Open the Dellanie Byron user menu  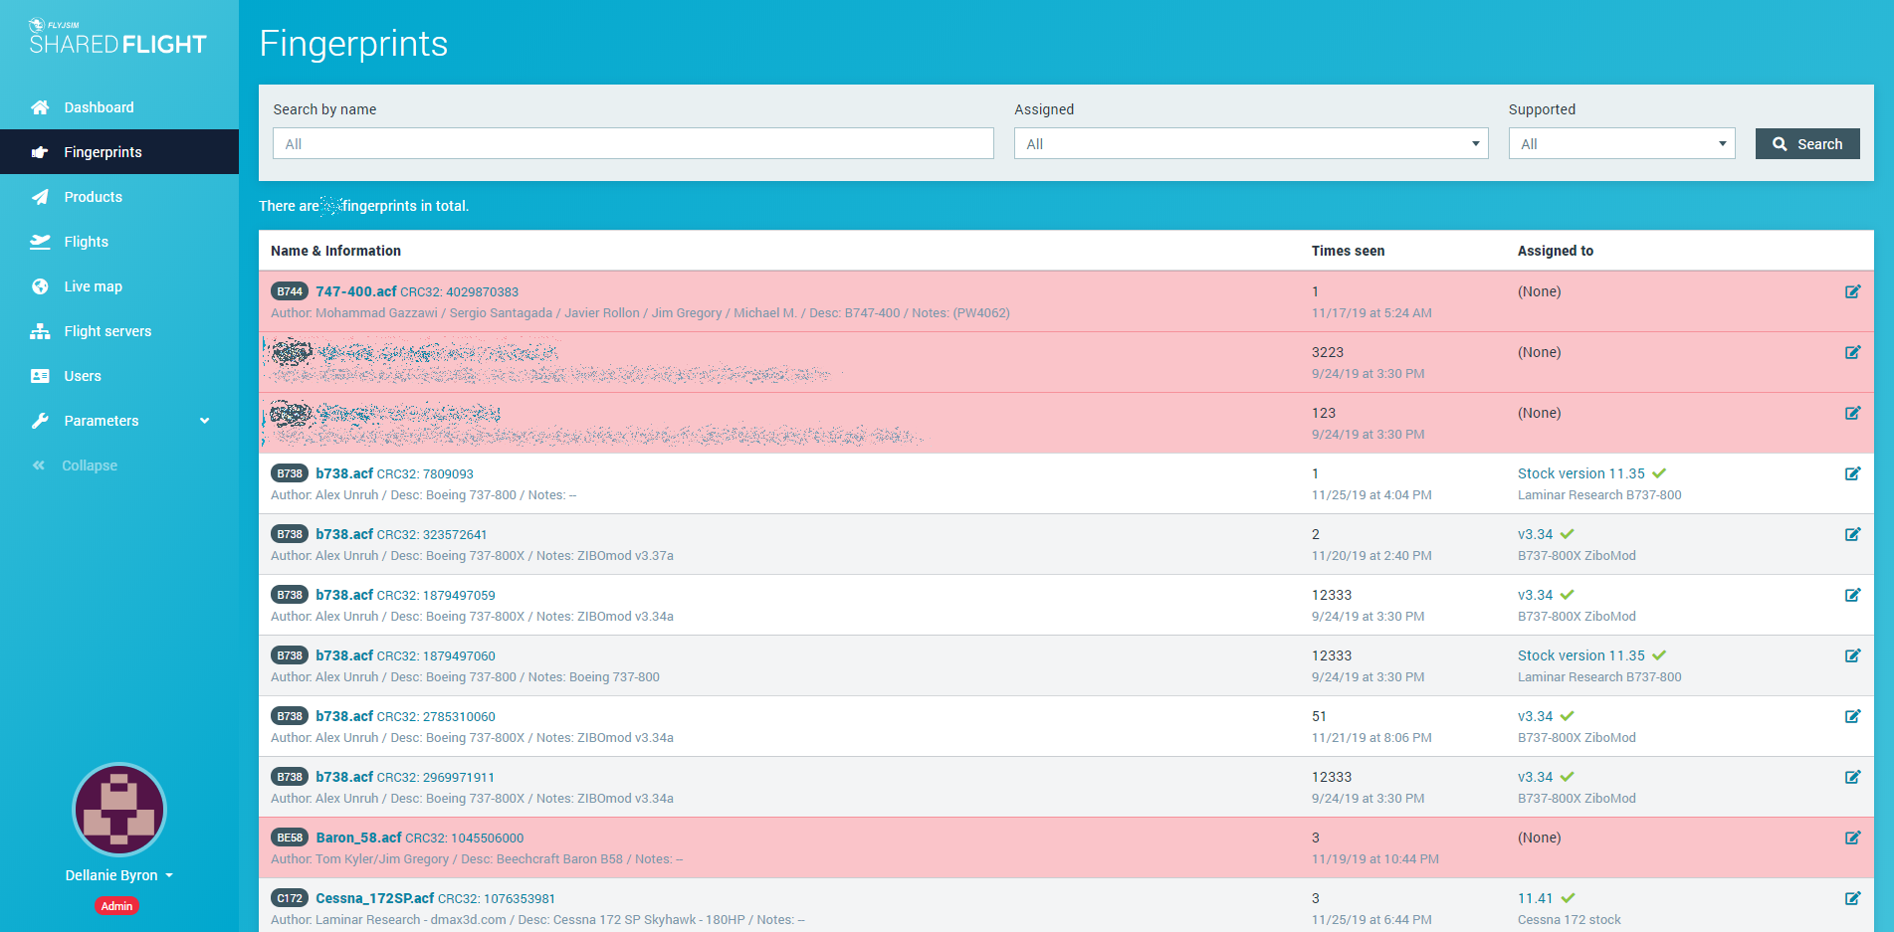119,875
